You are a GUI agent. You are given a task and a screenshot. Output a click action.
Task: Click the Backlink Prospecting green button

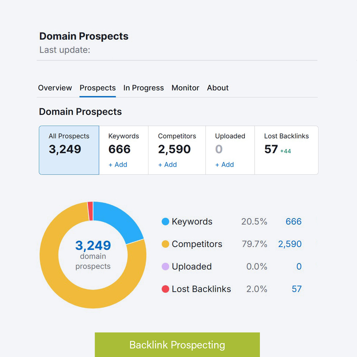(177, 345)
